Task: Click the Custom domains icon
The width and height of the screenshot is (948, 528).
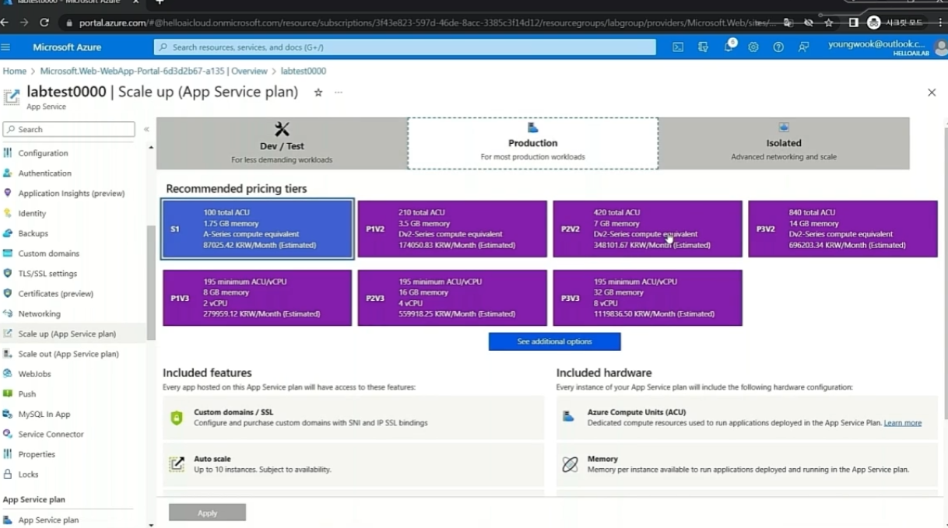Action: click(x=8, y=254)
